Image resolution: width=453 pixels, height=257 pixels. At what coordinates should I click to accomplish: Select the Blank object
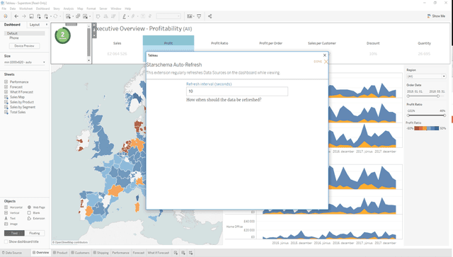[x=34, y=213]
